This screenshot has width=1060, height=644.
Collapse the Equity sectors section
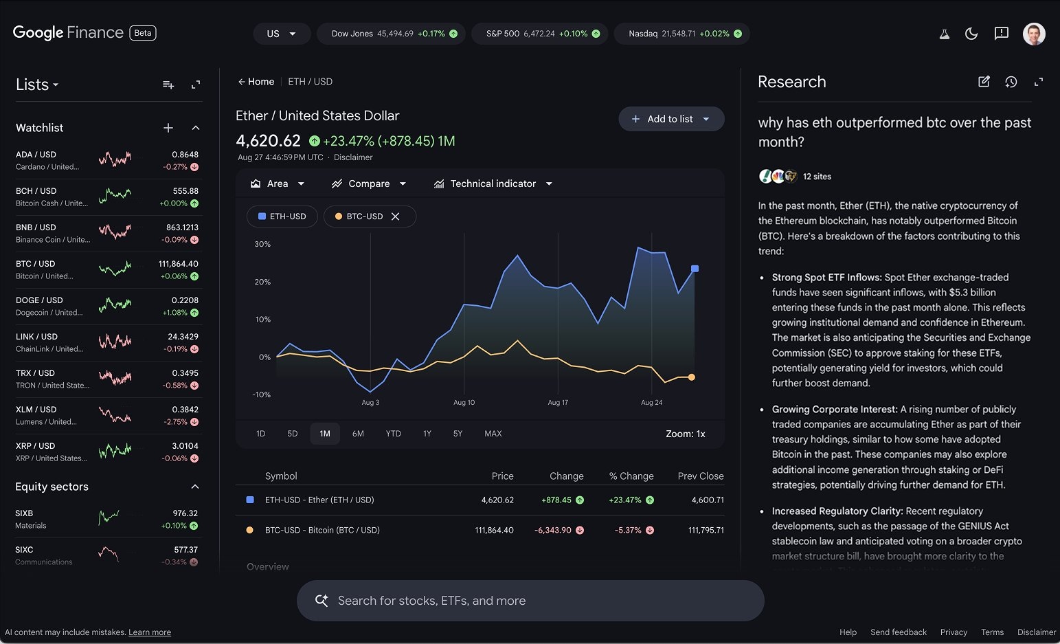point(195,487)
